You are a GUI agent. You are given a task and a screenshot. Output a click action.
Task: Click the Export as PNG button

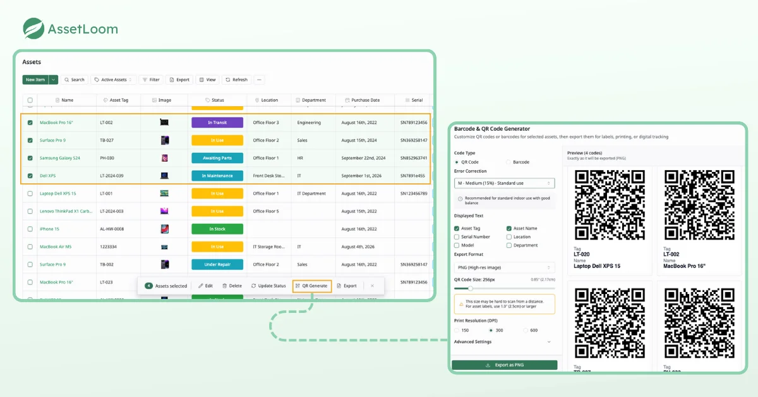504,365
